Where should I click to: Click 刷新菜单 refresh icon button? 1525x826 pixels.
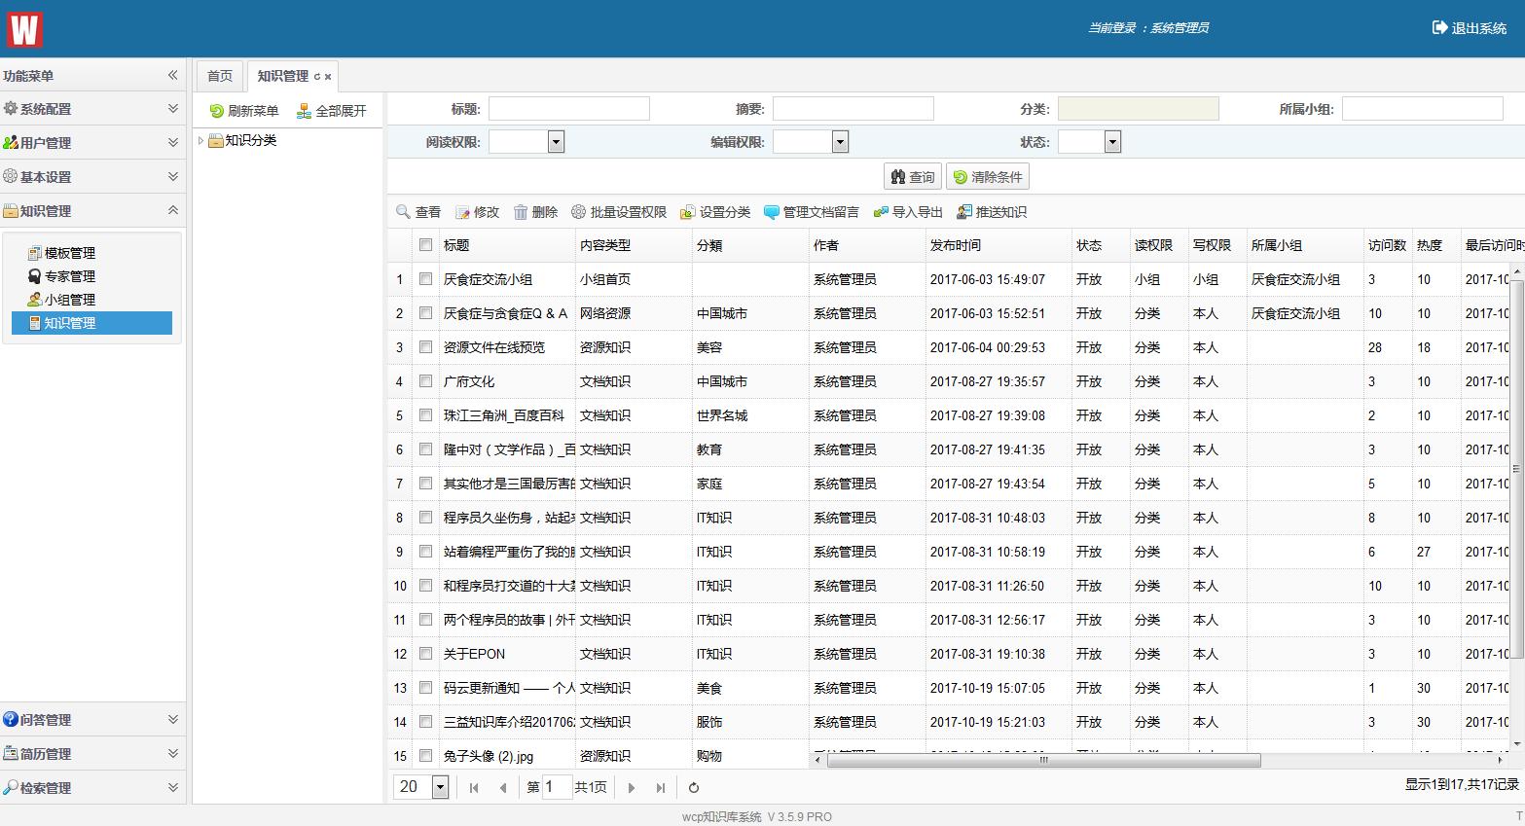click(x=244, y=111)
